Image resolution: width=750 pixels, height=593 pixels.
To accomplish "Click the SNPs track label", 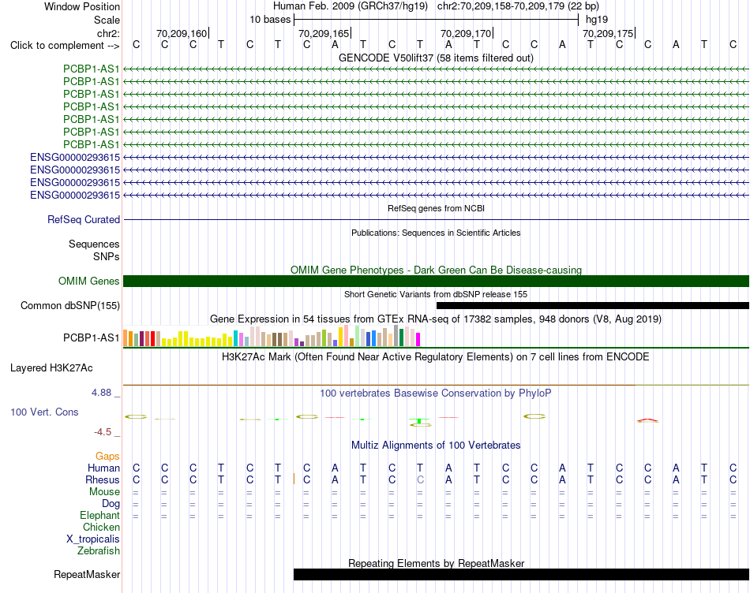I will point(107,256).
